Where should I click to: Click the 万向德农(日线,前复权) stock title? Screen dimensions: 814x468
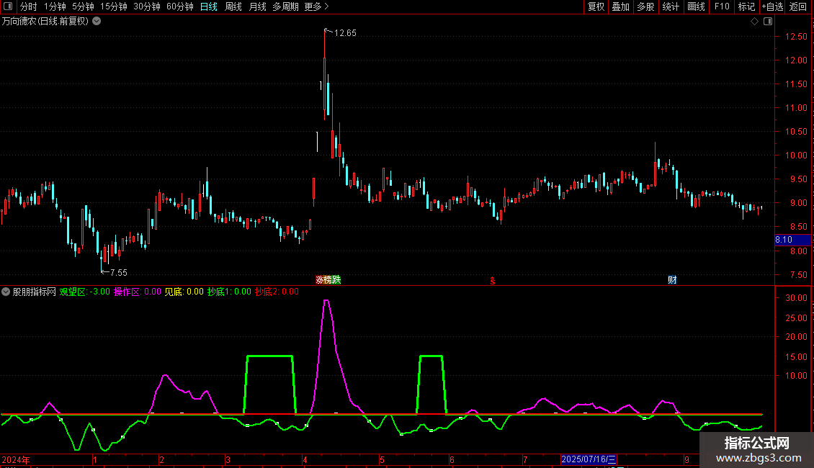click(45, 22)
